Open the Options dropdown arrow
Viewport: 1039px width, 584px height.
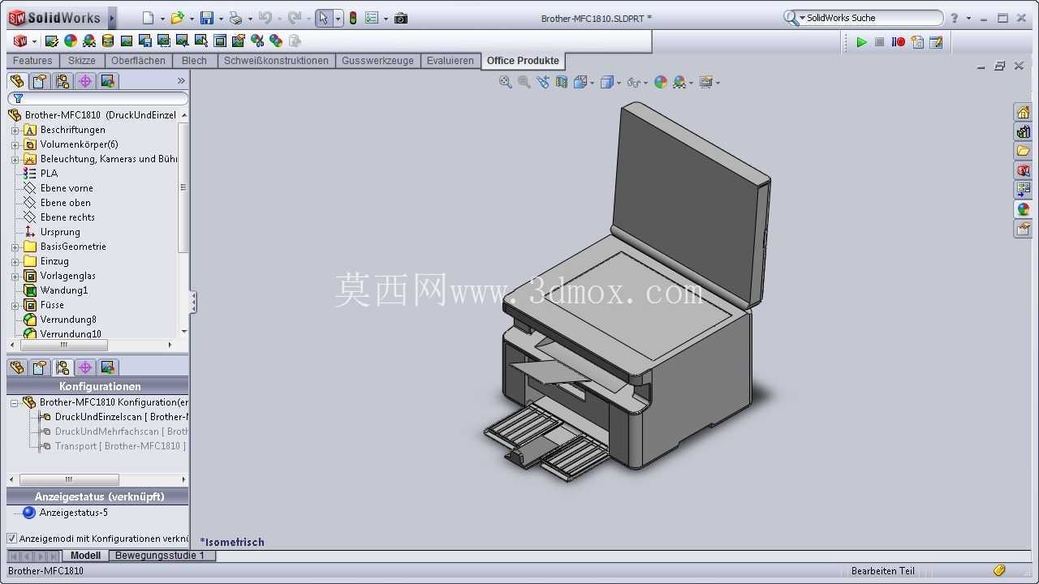point(386,19)
